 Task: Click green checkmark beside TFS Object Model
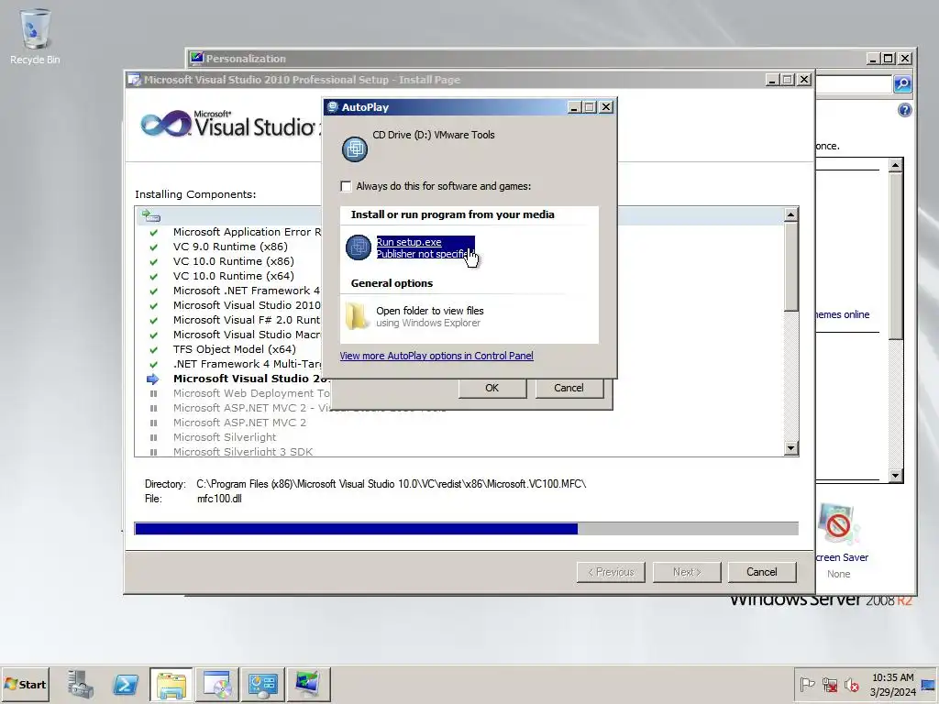point(153,349)
